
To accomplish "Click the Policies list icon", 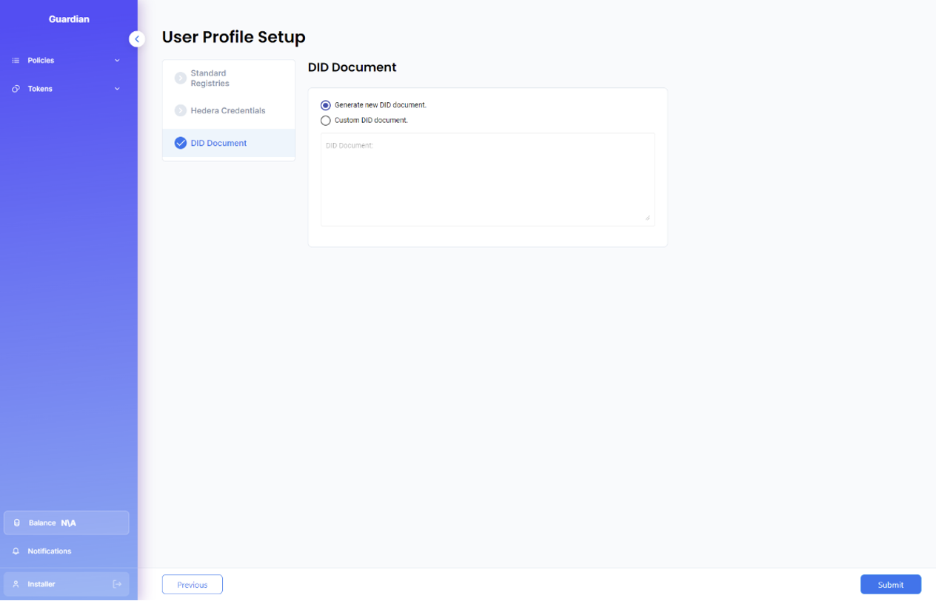I will (16, 61).
